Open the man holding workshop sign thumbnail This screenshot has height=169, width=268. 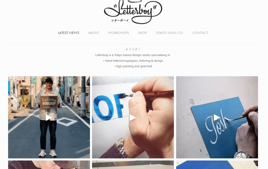(49, 117)
